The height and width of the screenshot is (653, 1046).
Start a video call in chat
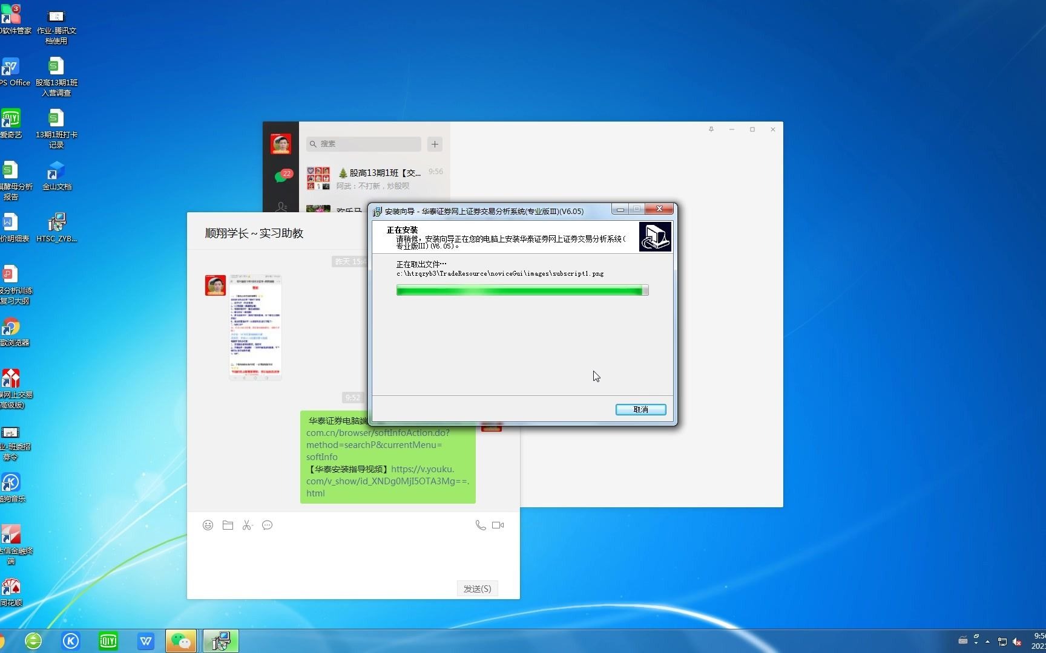tap(498, 525)
